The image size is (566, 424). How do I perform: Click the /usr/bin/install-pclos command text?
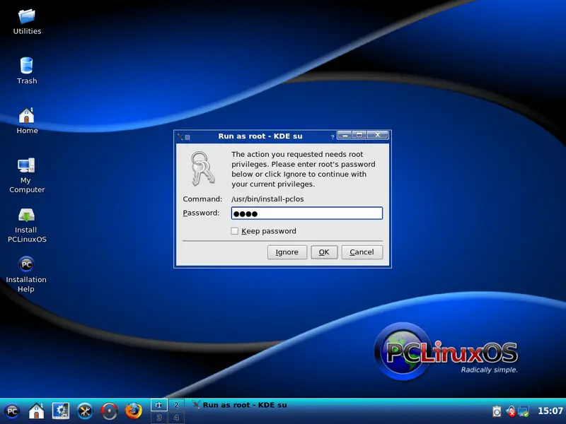pos(267,199)
